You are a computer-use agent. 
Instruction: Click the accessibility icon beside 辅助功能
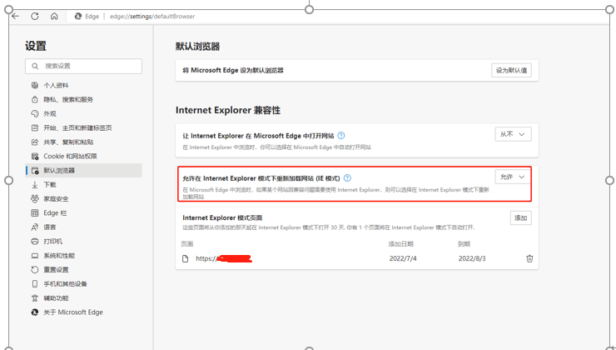click(35, 298)
